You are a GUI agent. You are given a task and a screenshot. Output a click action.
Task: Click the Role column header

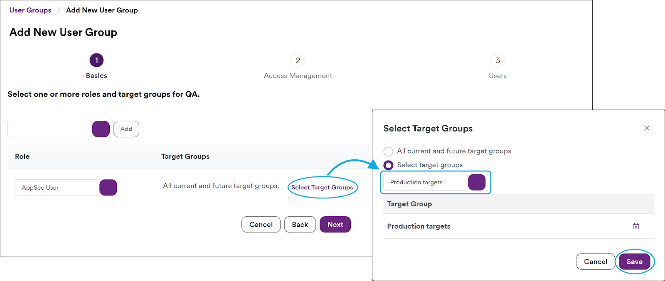(22, 156)
